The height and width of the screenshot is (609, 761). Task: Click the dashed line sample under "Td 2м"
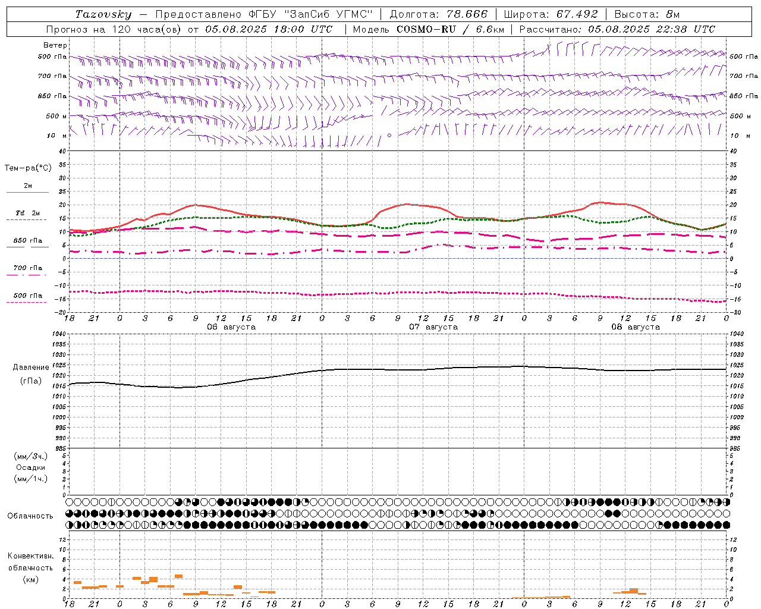click(x=27, y=220)
